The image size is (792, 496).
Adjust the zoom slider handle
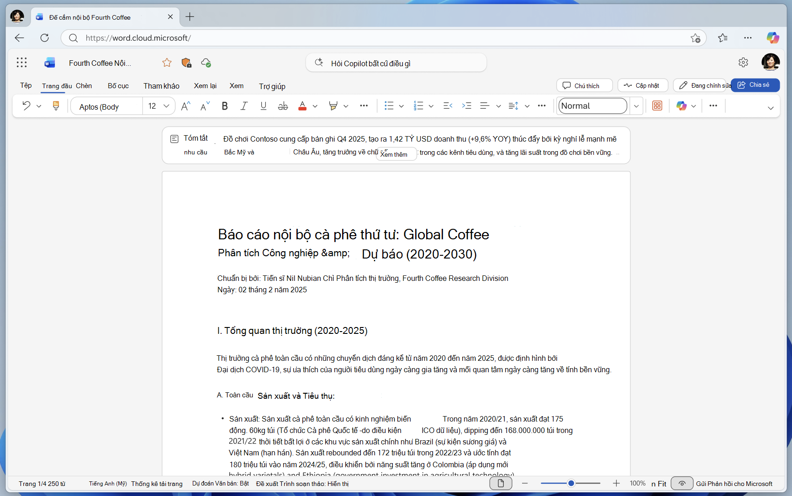[571, 483]
